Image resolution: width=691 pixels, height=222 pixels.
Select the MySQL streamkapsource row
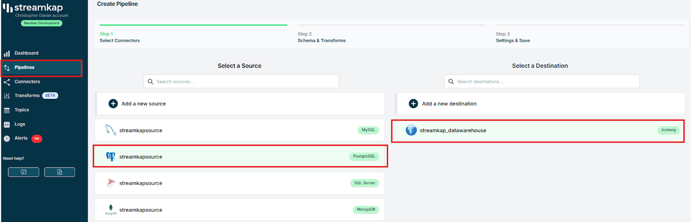[x=239, y=130]
